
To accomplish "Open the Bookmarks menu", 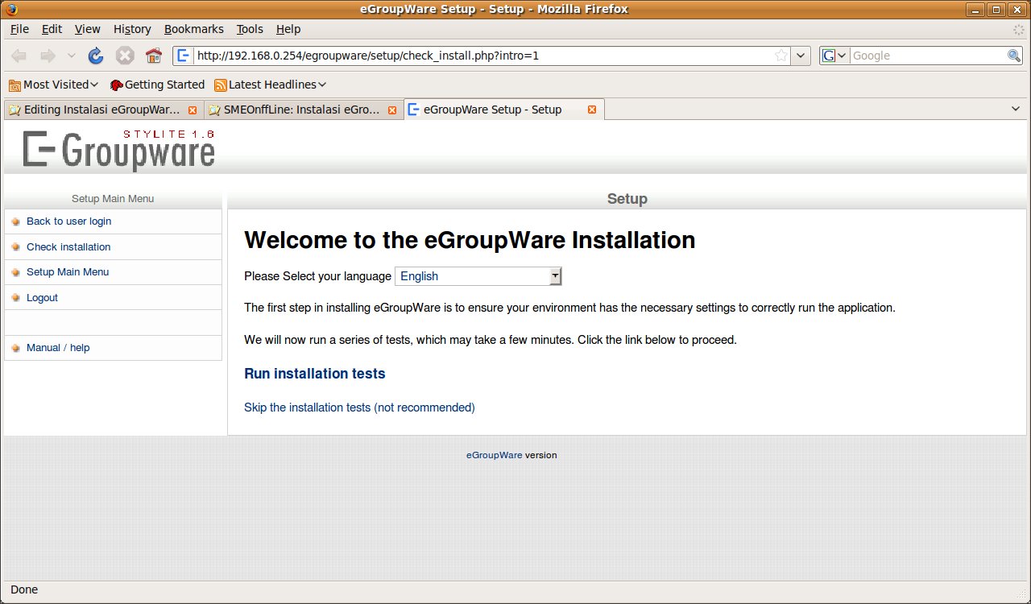I will (x=193, y=29).
